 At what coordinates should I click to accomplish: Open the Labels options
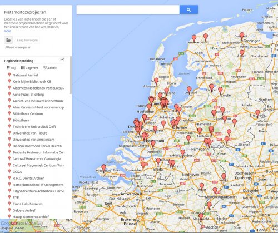(x=50, y=68)
